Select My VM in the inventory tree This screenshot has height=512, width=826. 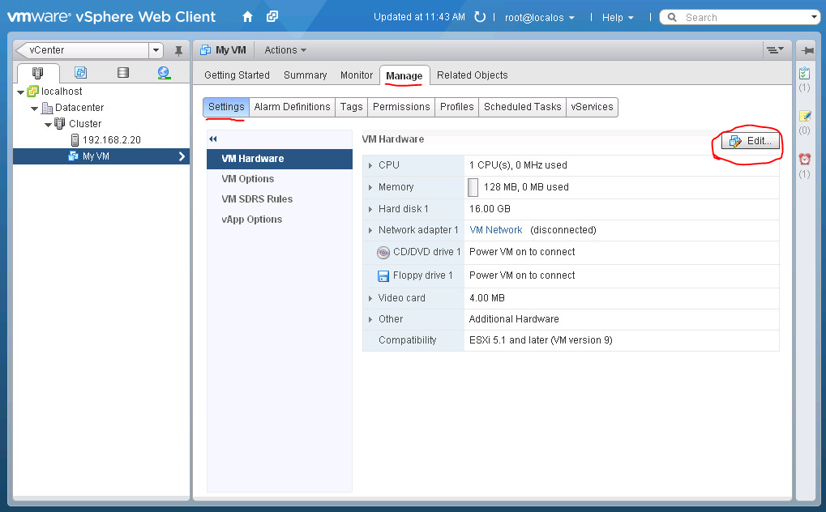(x=101, y=156)
